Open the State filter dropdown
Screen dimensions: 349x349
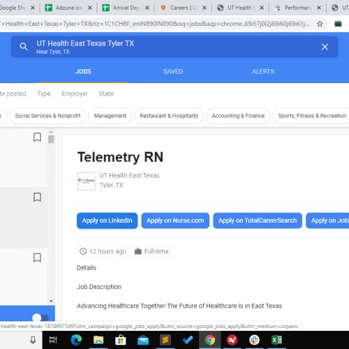tap(106, 94)
